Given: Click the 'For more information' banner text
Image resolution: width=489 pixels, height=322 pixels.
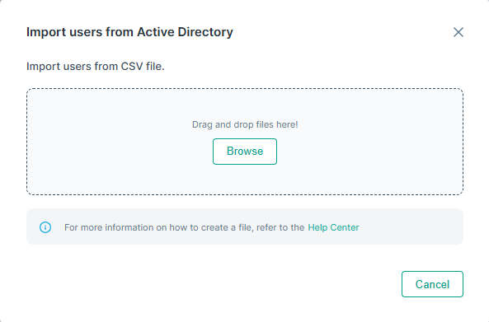Looking at the screenshot, I should (x=184, y=227).
